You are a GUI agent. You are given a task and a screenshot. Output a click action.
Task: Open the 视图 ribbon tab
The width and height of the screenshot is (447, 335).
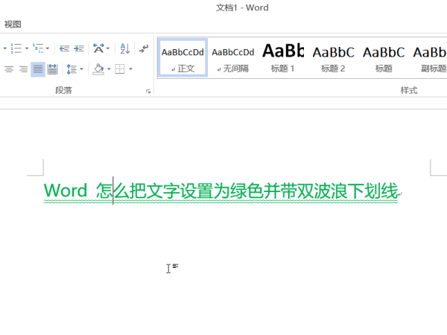(x=13, y=25)
